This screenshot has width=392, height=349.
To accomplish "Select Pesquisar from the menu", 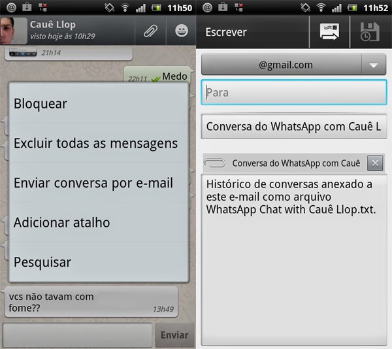I will click(99, 261).
